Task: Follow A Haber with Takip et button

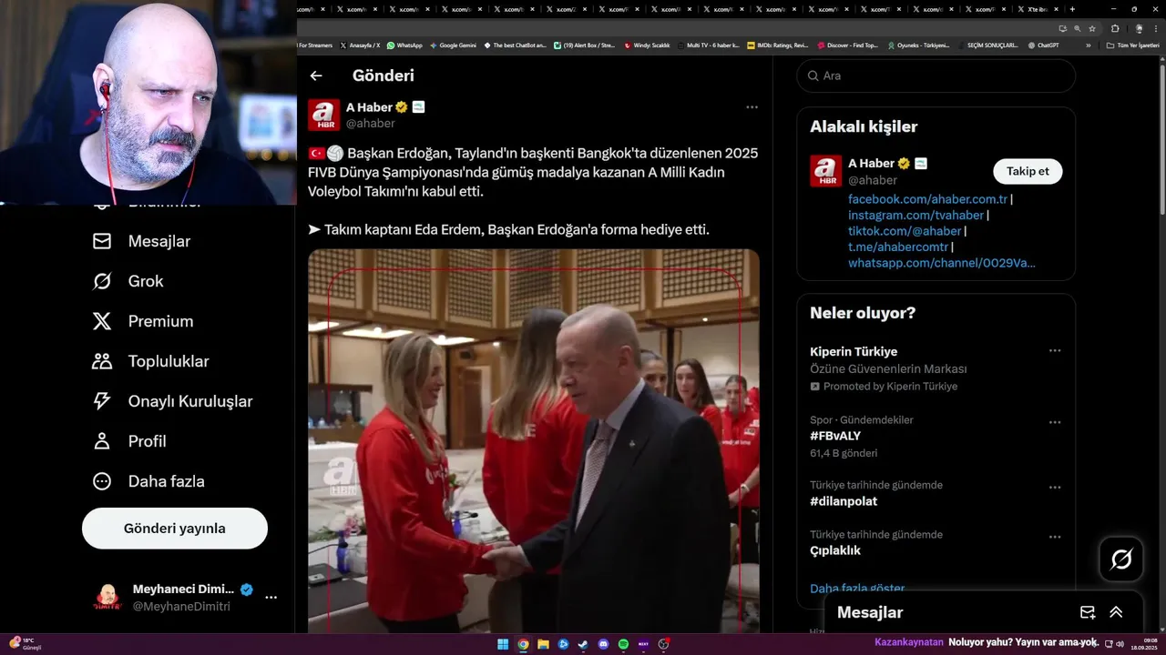Action: (x=1028, y=171)
